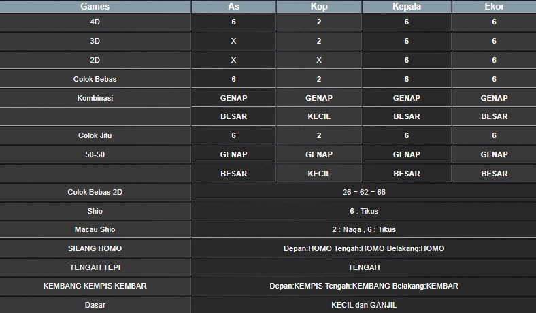Click the Macau Shio value with Naga
Image resolution: width=536 pixels, height=313 pixels.
tap(364, 229)
